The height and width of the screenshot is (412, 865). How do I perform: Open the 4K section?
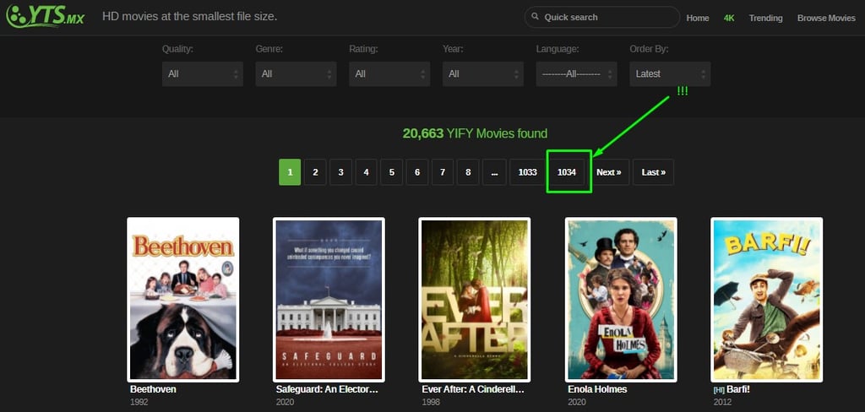tap(729, 18)
